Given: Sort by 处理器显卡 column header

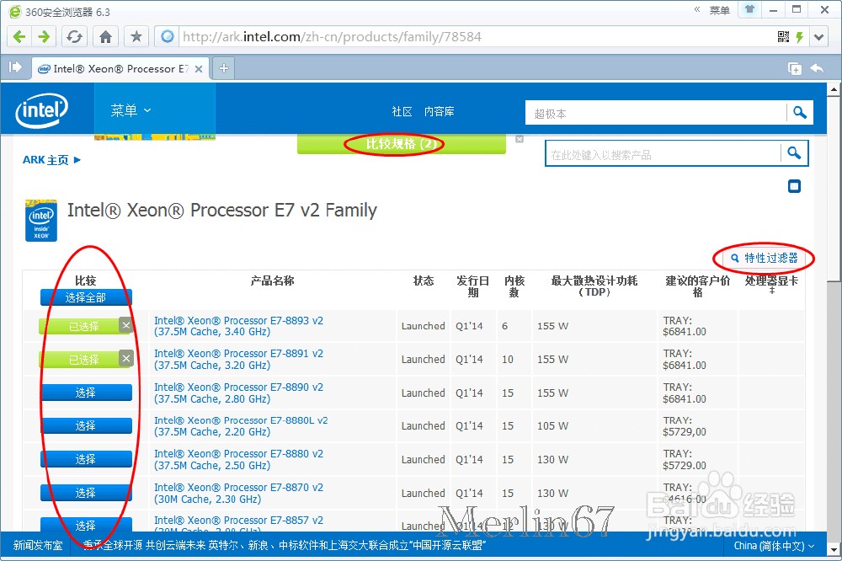Looking at the screenshot, I should pyautogui.click(x=771, y=284).
